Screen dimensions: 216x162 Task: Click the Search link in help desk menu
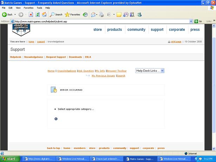click(121, 76)
